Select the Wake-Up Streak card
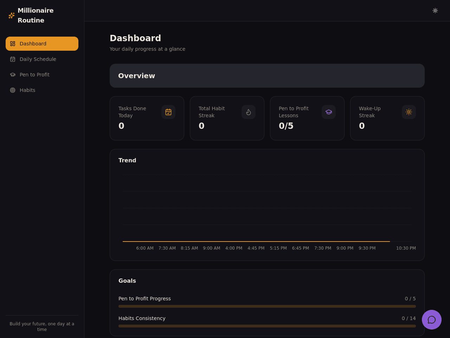 pyautogui.click(x=387, y=118)
